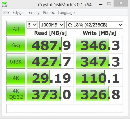Open the Tematy menu

coord(33,13)
